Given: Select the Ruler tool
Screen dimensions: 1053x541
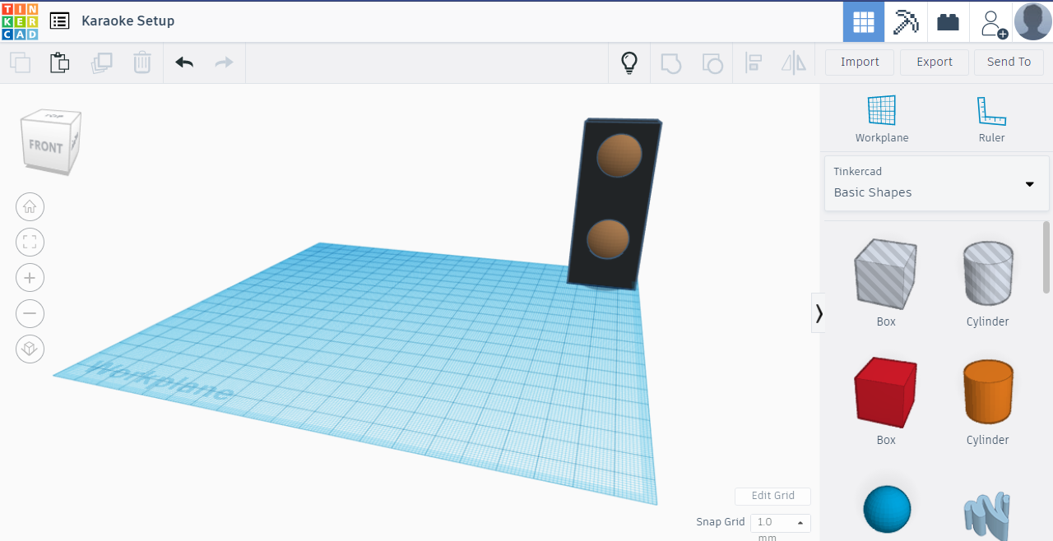Looking at the screenshot, I should [991, 119].
